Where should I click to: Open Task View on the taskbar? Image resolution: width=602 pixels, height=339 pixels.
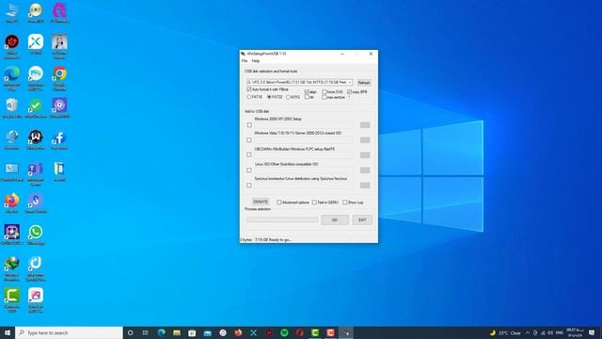[x=146, y=332]
